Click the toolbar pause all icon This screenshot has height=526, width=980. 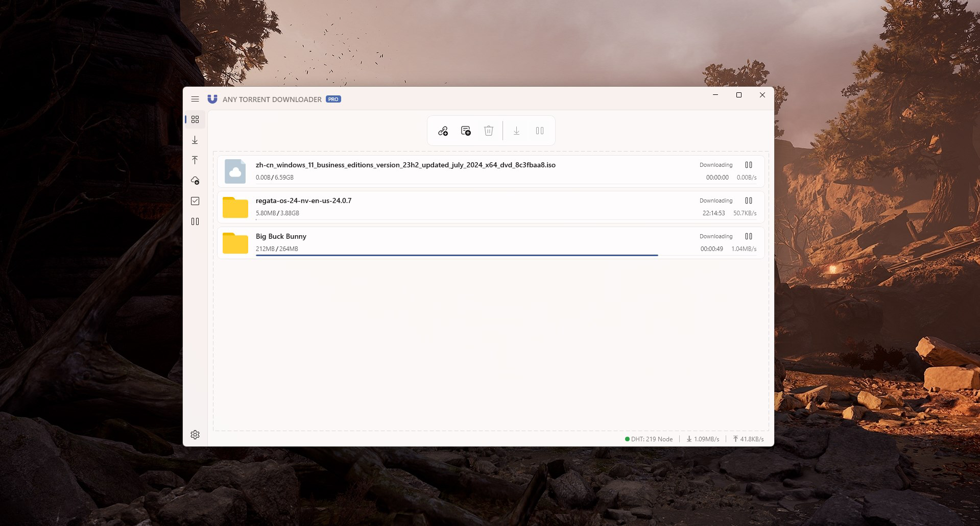coord(540,131)
